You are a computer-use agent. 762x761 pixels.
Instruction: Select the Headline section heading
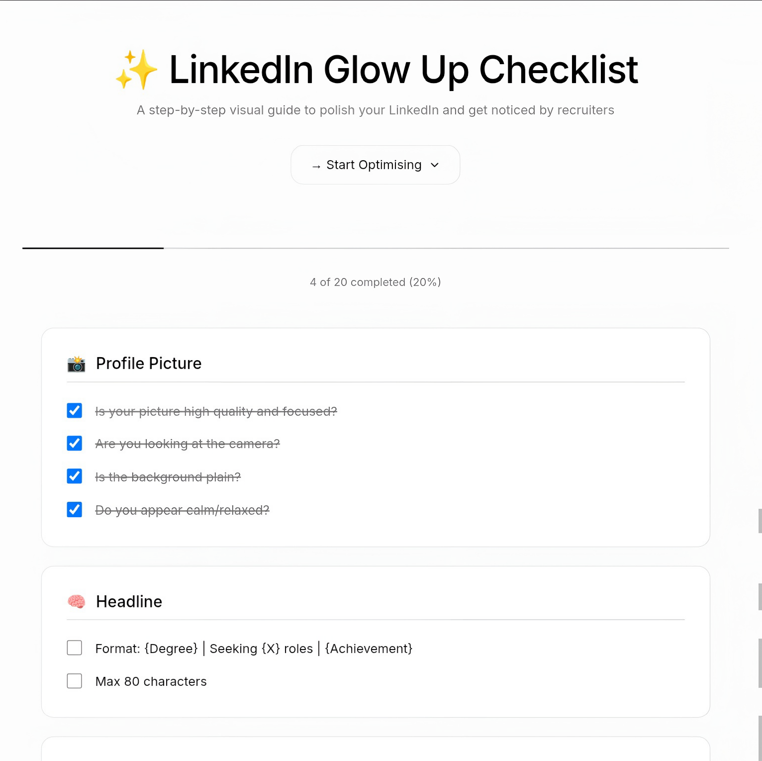point(129,602)
